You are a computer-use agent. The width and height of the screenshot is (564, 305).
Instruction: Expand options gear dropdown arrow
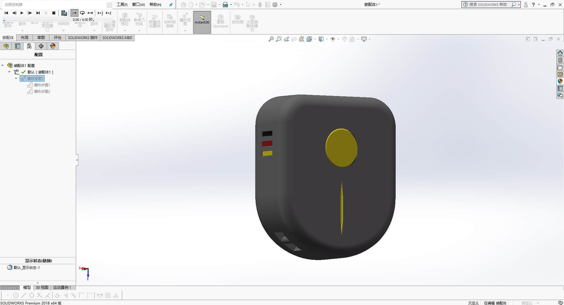281,5
